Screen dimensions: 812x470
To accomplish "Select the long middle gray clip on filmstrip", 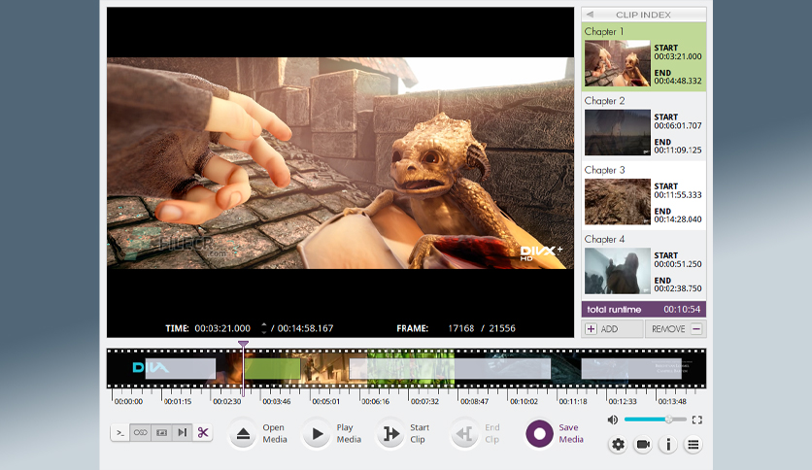I will [x=450, y=369].
